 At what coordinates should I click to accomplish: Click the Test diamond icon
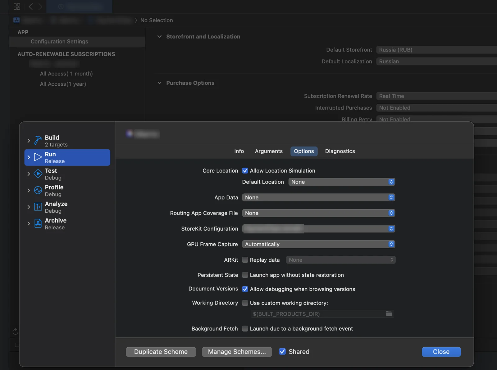[38, 174]
